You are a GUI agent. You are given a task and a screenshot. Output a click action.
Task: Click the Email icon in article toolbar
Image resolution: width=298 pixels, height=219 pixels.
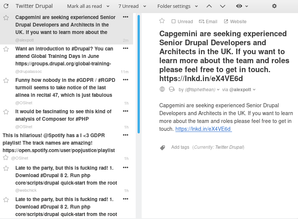point(202,22)
